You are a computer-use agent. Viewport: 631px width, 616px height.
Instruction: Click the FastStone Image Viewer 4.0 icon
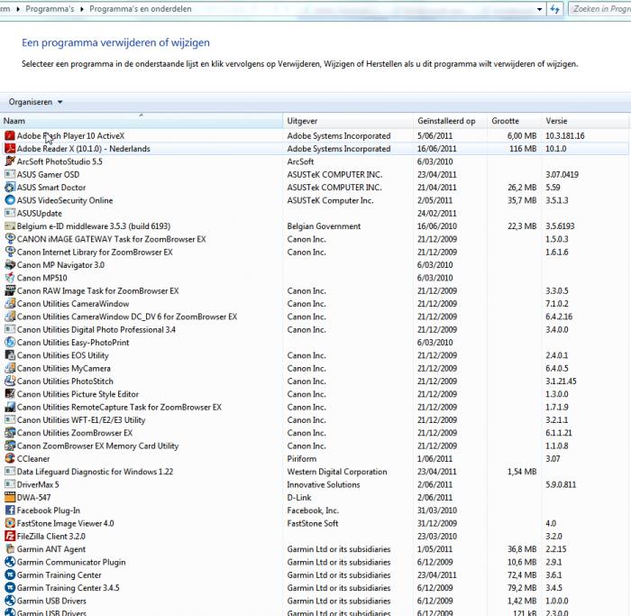(x=10, y=523)
